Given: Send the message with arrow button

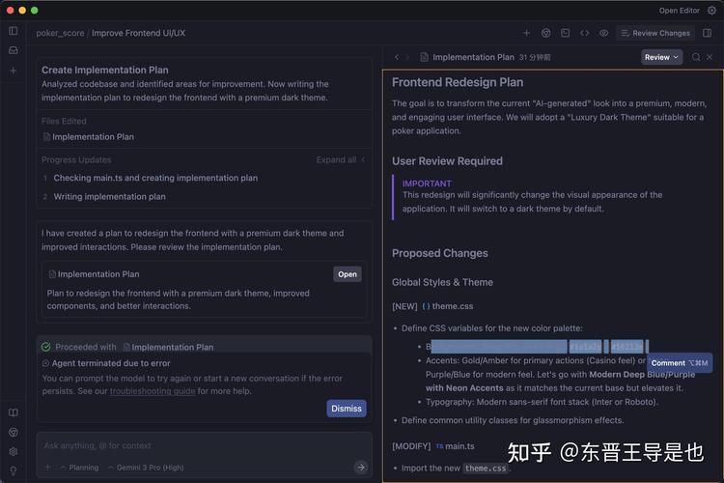Looking at the screenshot, I should 361,468.
